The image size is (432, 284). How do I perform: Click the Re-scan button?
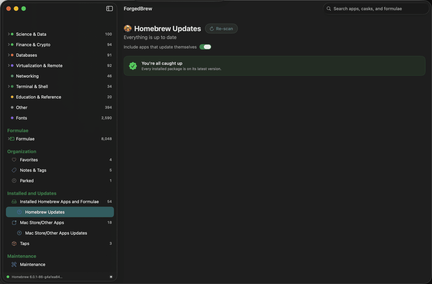coord(221,29)
